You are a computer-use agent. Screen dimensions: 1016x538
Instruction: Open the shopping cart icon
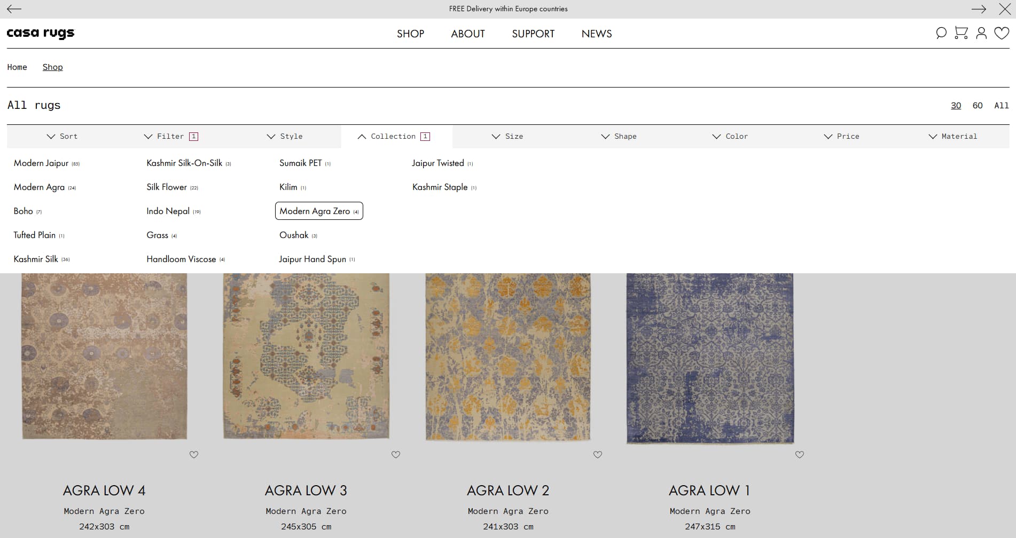click(961, 33)
